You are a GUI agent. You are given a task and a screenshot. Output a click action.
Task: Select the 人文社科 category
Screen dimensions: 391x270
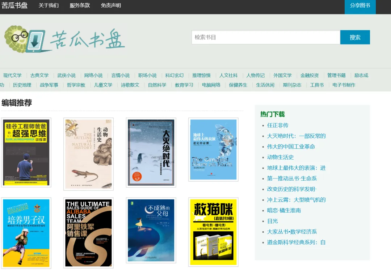(x=228, y=75)
